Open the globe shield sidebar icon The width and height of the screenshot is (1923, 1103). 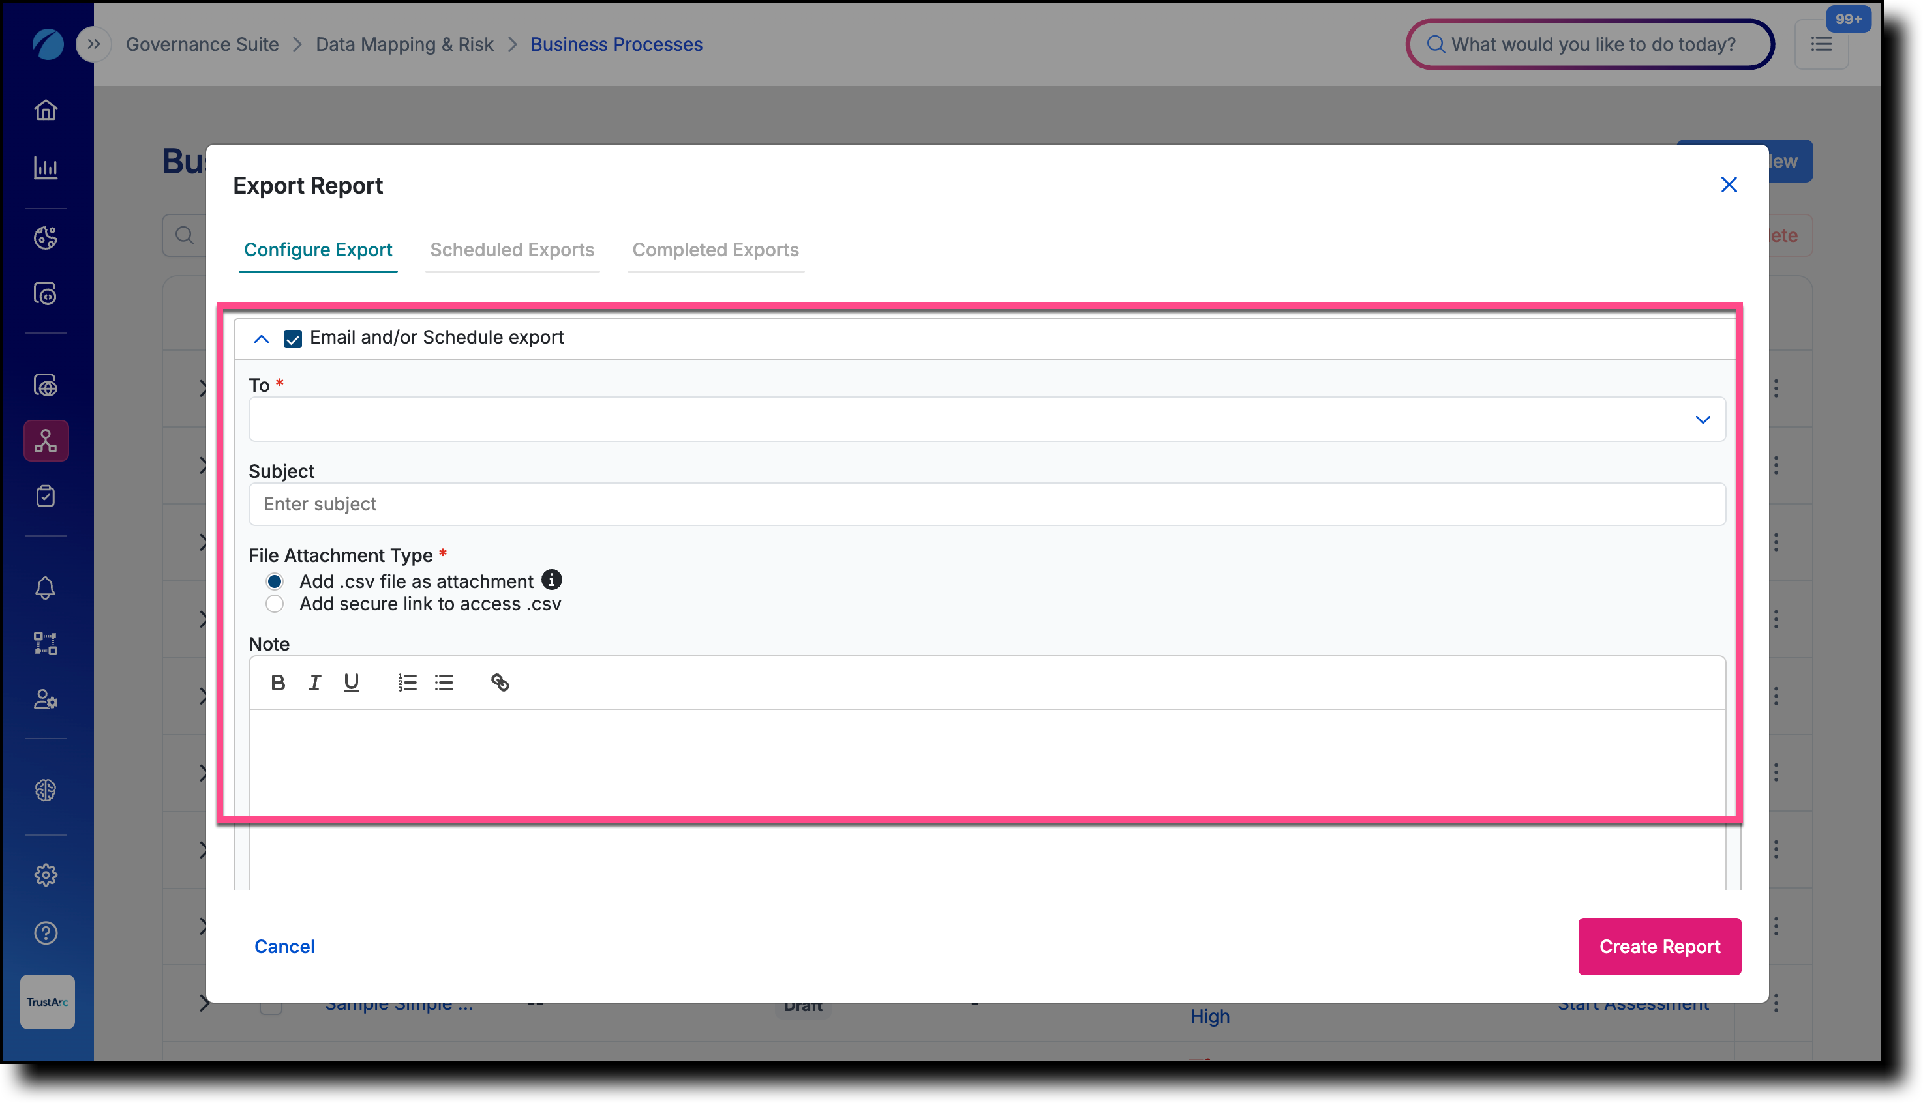[46, 386]
